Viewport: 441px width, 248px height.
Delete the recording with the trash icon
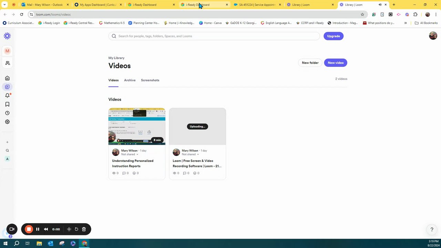point(84,229)
